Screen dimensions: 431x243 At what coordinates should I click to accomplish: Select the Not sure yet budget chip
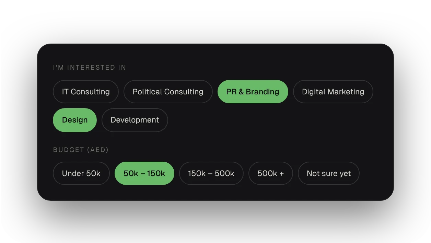coord(329,173)
